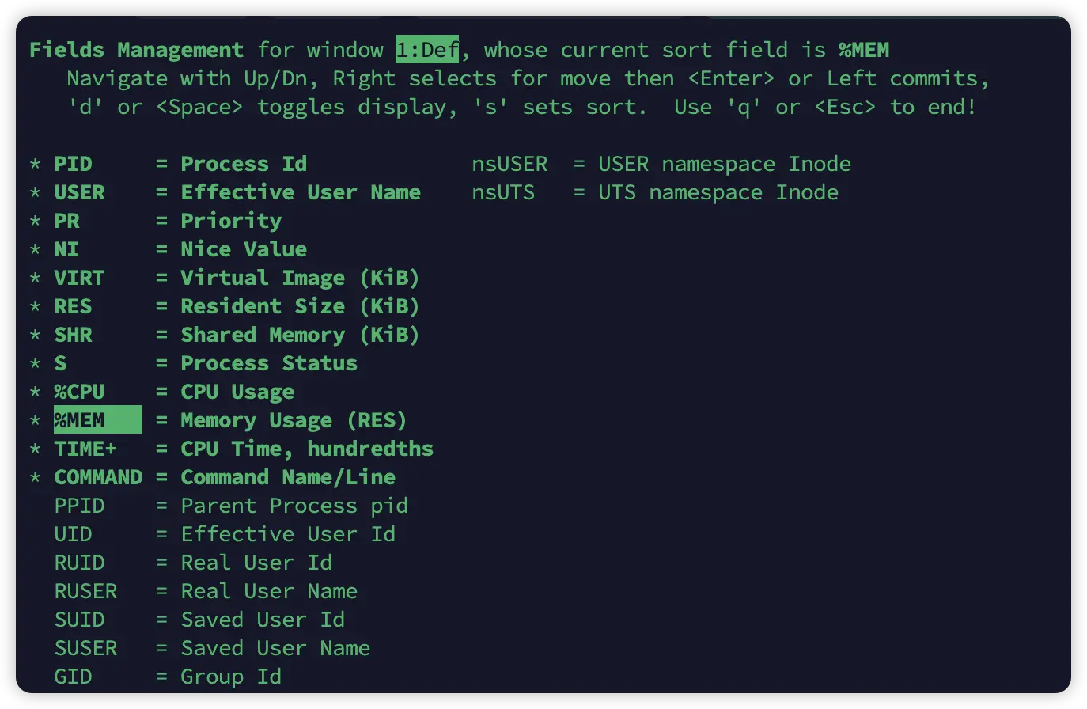Click the Process Status description text
The height and width of the screenshot is (709, 1087).
point(269,363)
